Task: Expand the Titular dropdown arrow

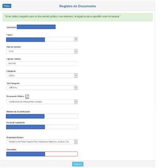Action: tap(76, 39)
